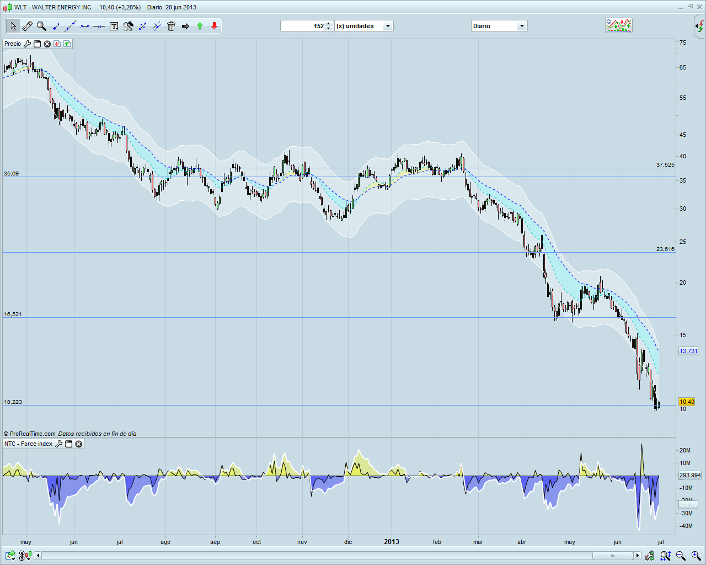Choose the text annotation tool

(114, 26)
